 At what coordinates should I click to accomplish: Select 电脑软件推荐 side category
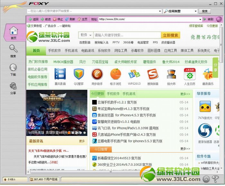tap(38, 77)
